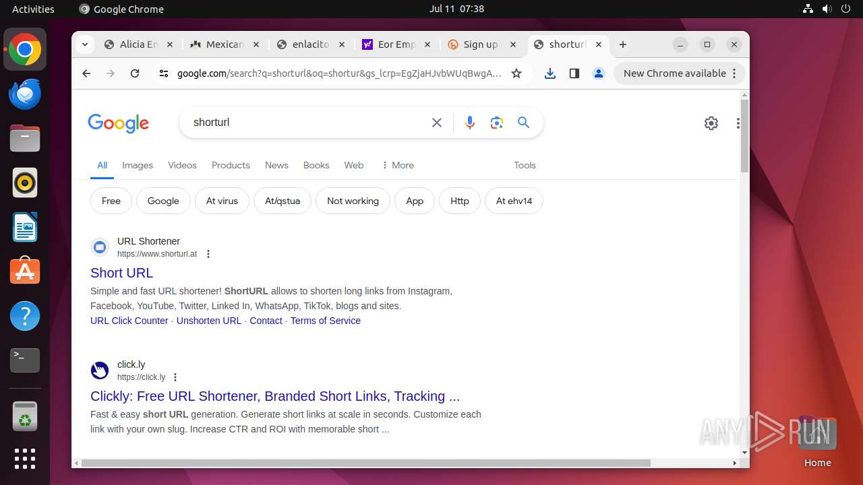Open Google quick settings gear
Screen dimensions: 863x485
pos(711,123)
